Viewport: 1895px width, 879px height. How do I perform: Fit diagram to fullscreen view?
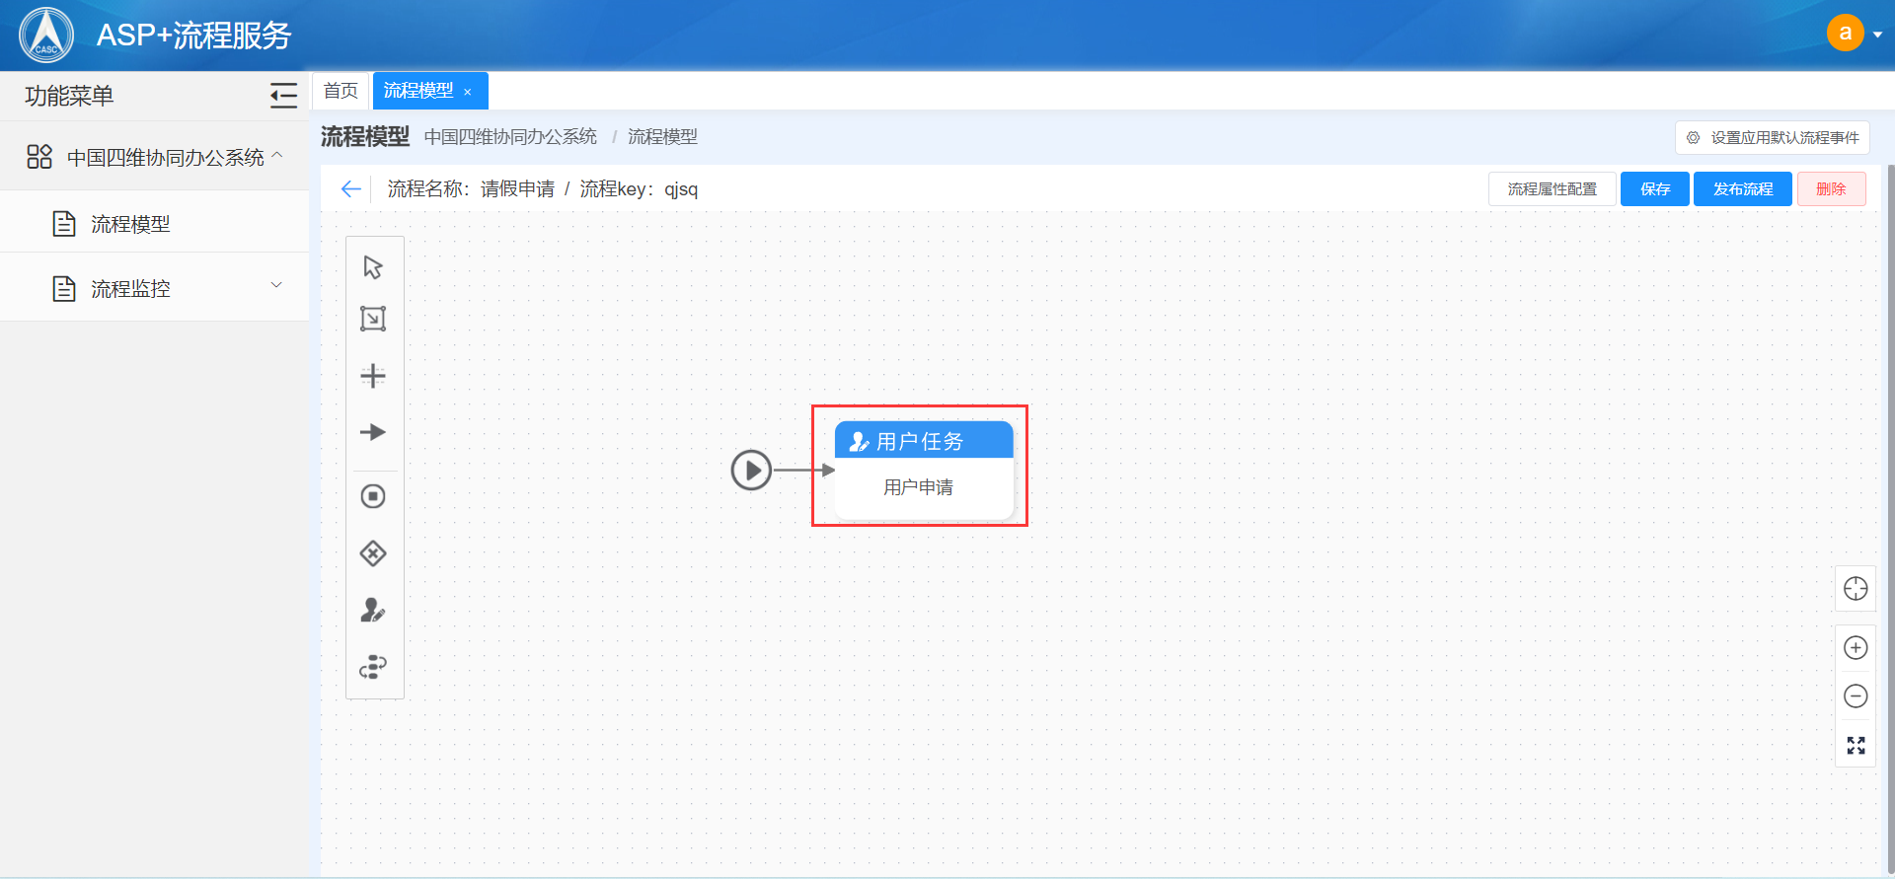[1856, 746]
